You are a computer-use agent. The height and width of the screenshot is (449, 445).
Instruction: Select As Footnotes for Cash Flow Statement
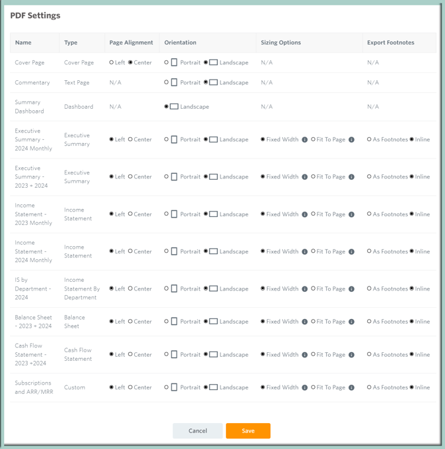[369, 355]
